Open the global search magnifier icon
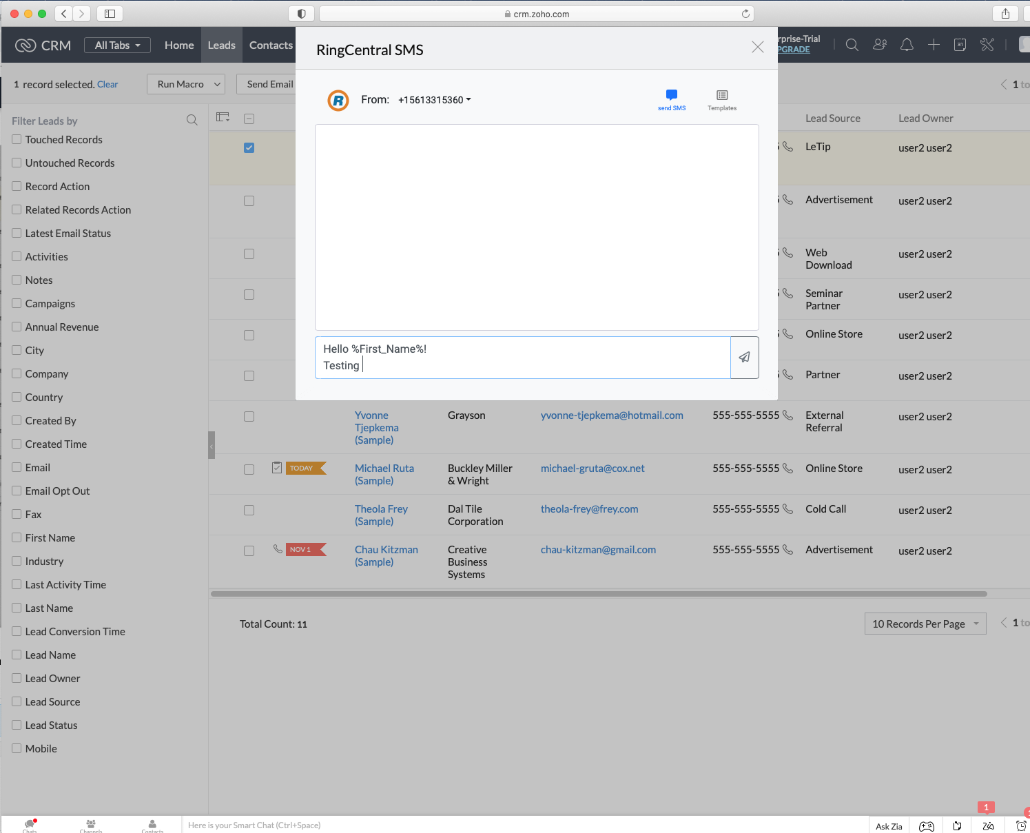Viewport: 1030px width, 833px height. point(852,44)
